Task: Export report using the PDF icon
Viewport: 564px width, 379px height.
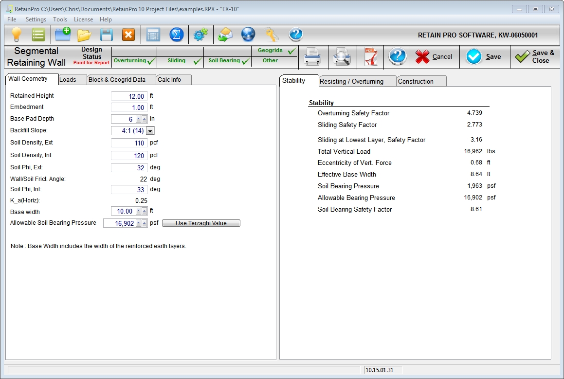Action: click(x=371, y=57)
